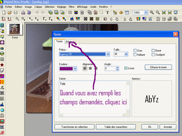Open the Calque menu
This screenshot has height=136, width=182.
[x=38, y=7]
